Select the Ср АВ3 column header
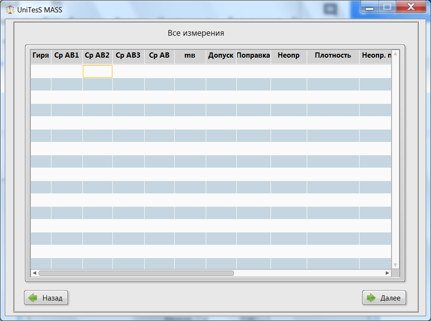This screenshot has height=321, width=431. 128,55
